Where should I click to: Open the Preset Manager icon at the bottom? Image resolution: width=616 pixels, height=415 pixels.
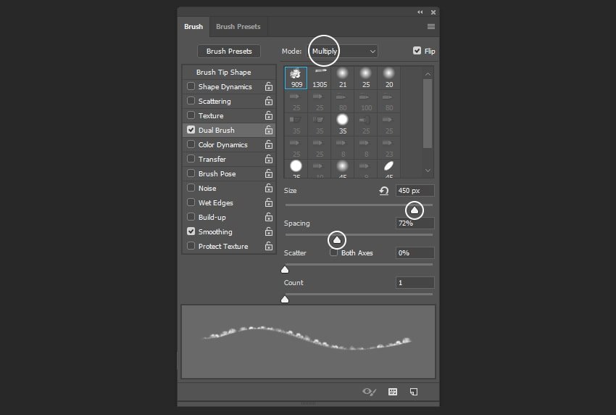click(393, 392)
